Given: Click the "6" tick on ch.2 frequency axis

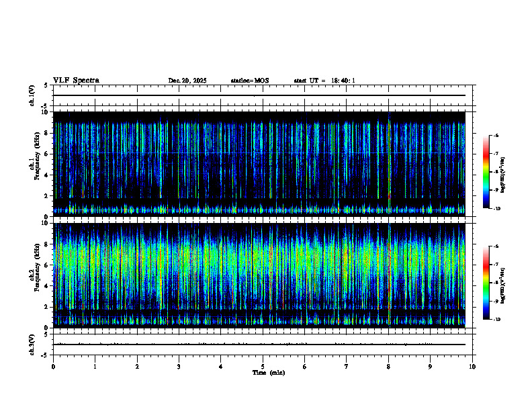Looking at the screenshot, I should (46, 265).
